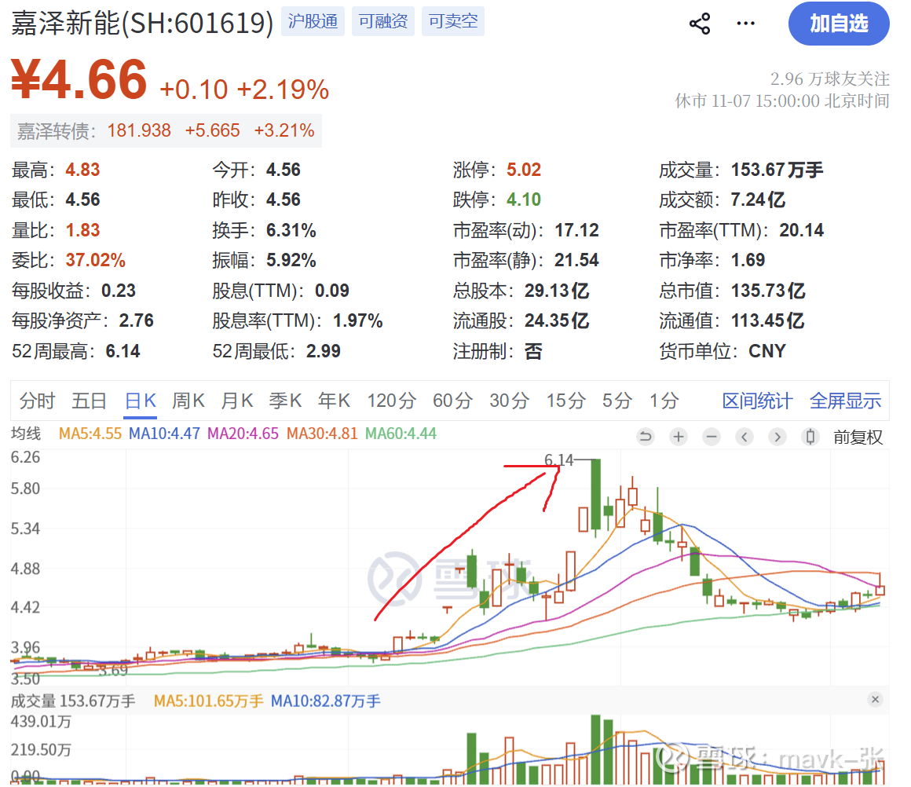
Task: Click the MA5:4.55 moving average label
Action: pyautogui.click(x=90, y=434)
